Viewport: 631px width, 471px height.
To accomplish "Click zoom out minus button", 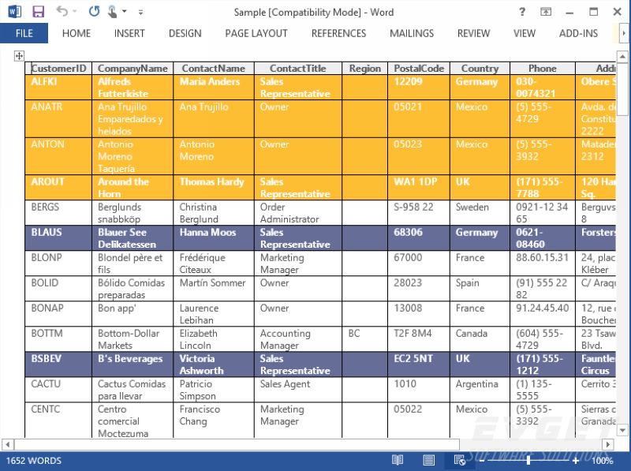I will point(481,461).
